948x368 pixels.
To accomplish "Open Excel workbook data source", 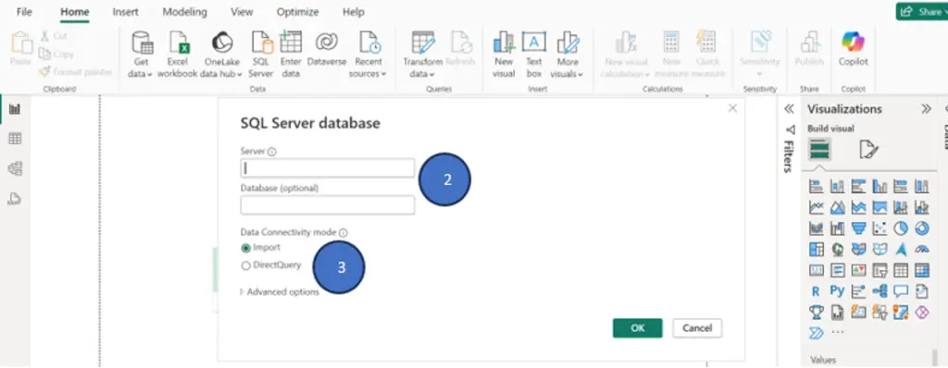I will click(x=178, y=55).
